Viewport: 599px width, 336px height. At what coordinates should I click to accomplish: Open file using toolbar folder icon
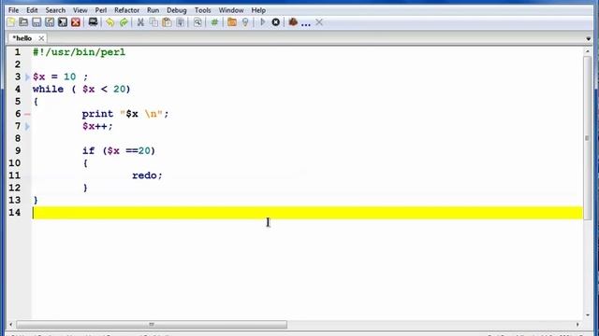(x=23, y=22)
